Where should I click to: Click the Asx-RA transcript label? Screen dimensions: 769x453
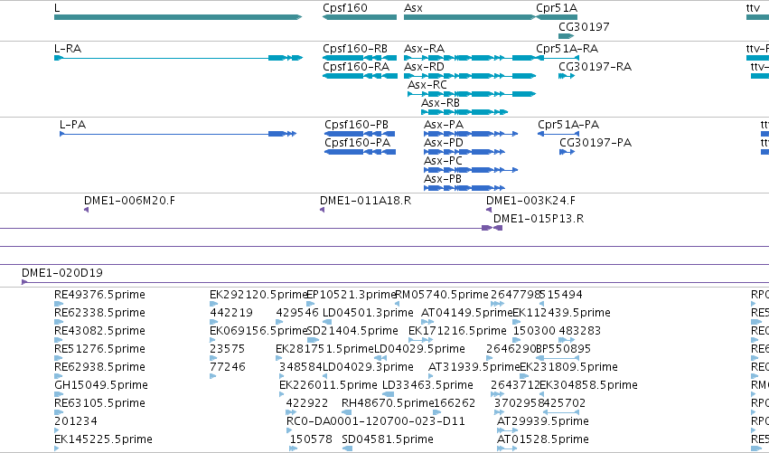424,49
